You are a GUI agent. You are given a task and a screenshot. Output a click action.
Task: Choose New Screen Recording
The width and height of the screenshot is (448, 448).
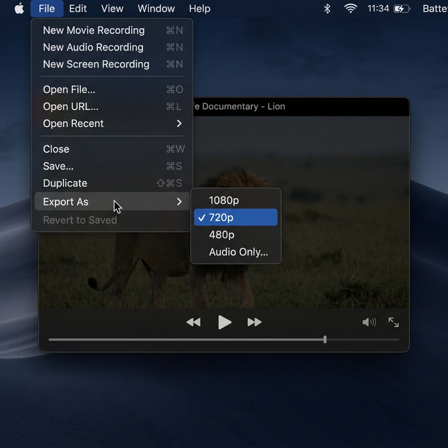[x=112, y=64]
